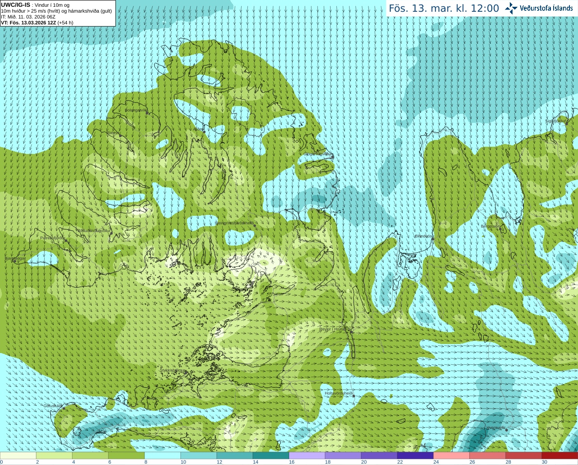The height and width of the screenshot is (465, 578).
Task: Click the 20–22 m/s violet legend swatch
Action: [379, 456]
